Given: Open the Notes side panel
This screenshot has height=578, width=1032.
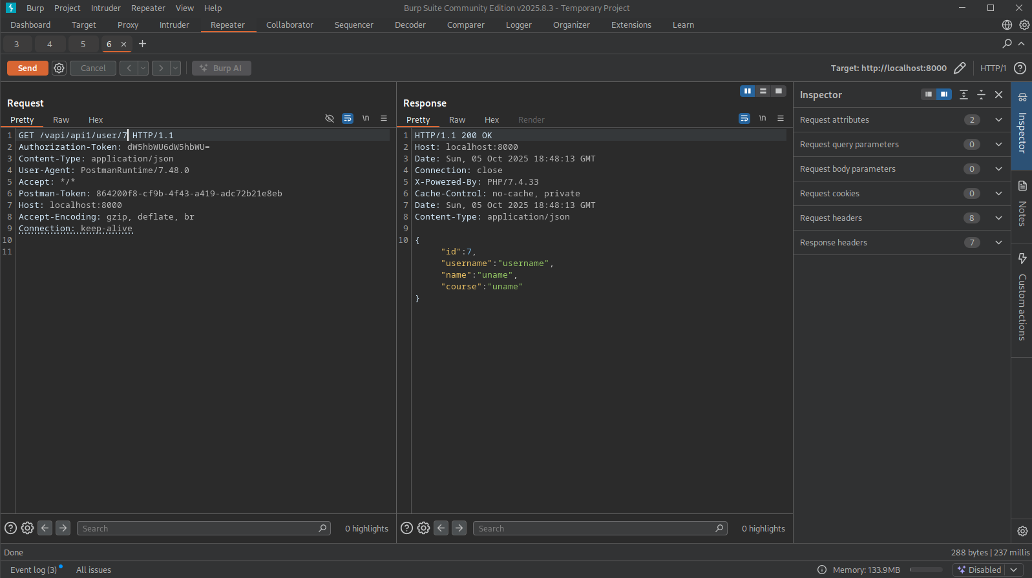Looking at the screenshot, I should (x=1022, y=204).
